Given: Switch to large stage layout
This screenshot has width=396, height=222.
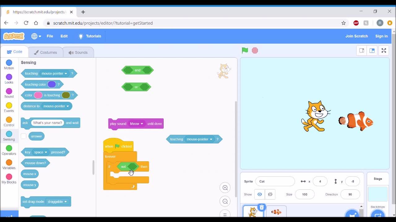Looking at the screenshot, I should coord(372,51).
